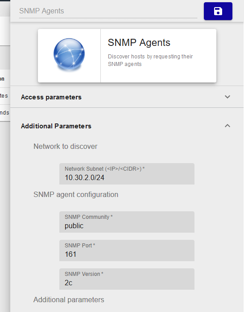The image size is (244, 312).
Task: Click the SNMP agent configuration heading
Action: [x=76, y=195]
